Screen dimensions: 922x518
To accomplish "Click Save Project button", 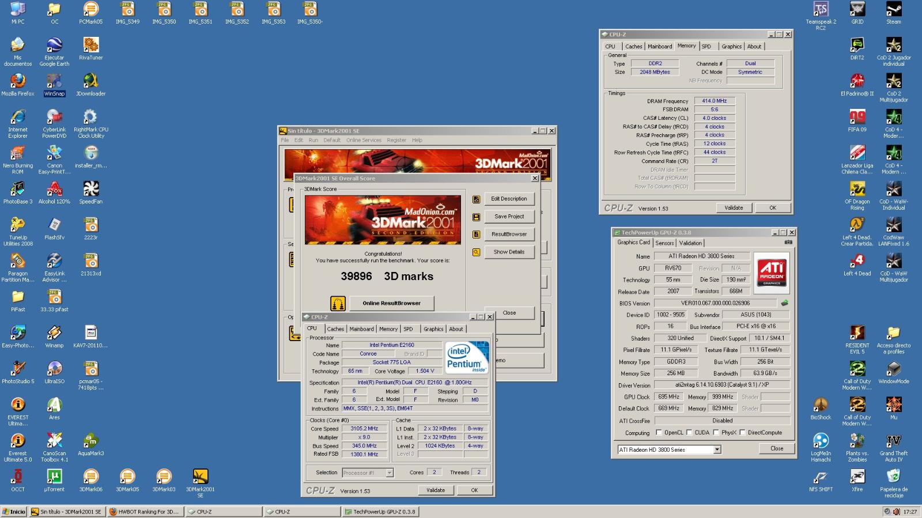I will [x=509, y=216].
